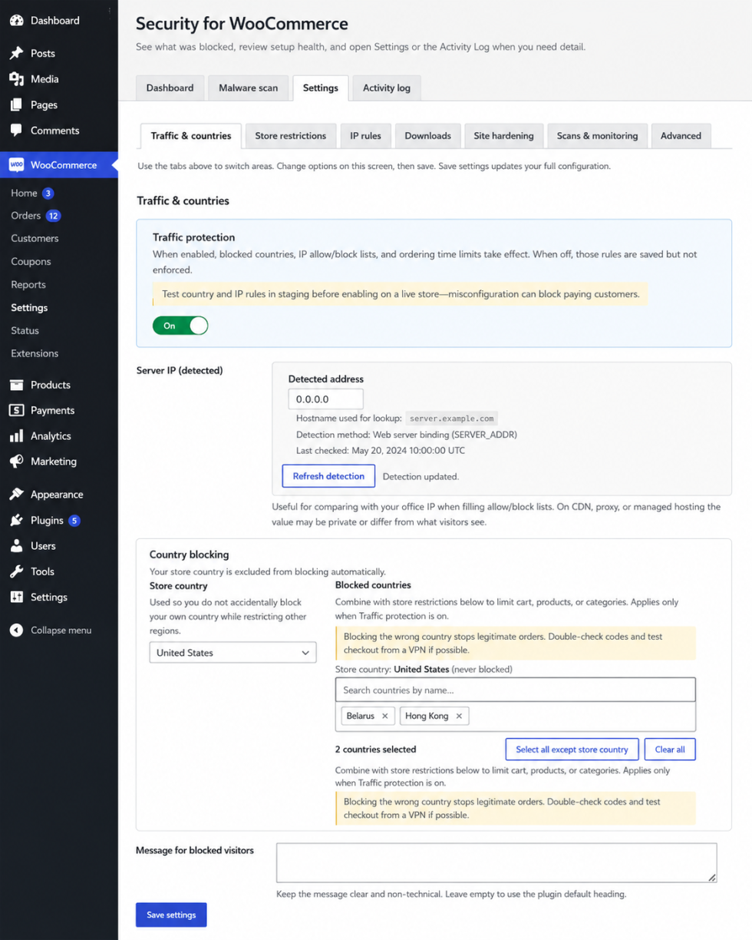Click the sidebar Settings sliders icon

coord(16,597)
